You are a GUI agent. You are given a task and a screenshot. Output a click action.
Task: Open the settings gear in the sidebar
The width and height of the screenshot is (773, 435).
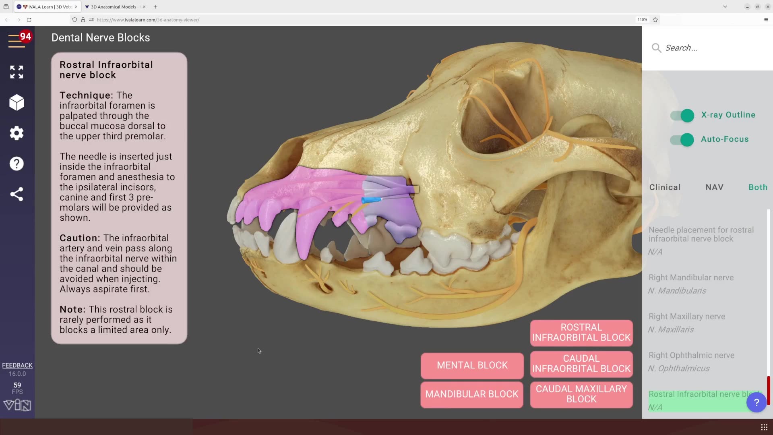click(x=17, y=133)
